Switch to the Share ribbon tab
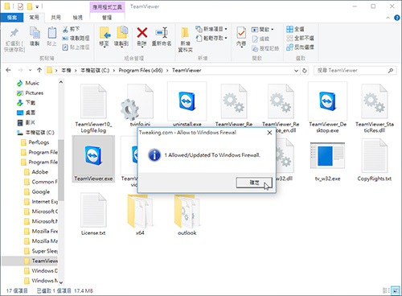This screenshot has height=296, width=402. tap(55, 18)
